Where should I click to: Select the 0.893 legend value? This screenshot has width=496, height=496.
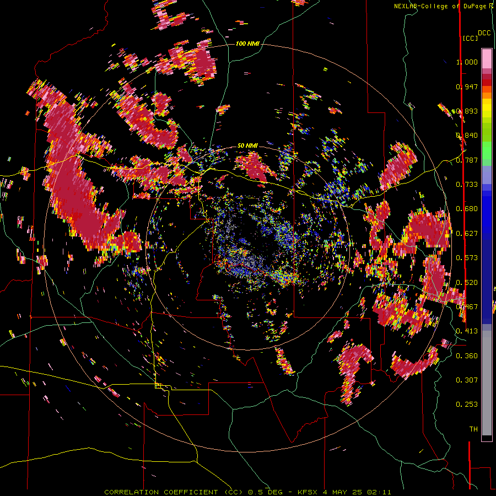[467, 111]
